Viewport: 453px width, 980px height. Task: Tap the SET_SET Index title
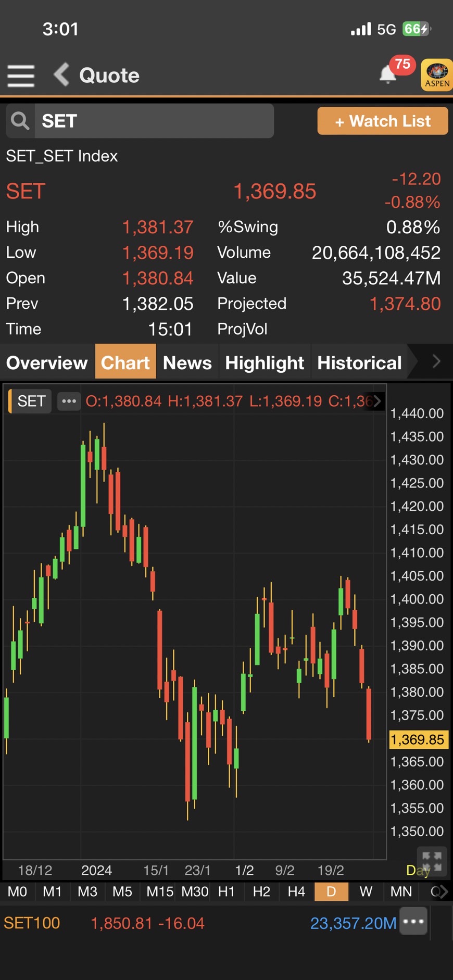click(61, 156)
